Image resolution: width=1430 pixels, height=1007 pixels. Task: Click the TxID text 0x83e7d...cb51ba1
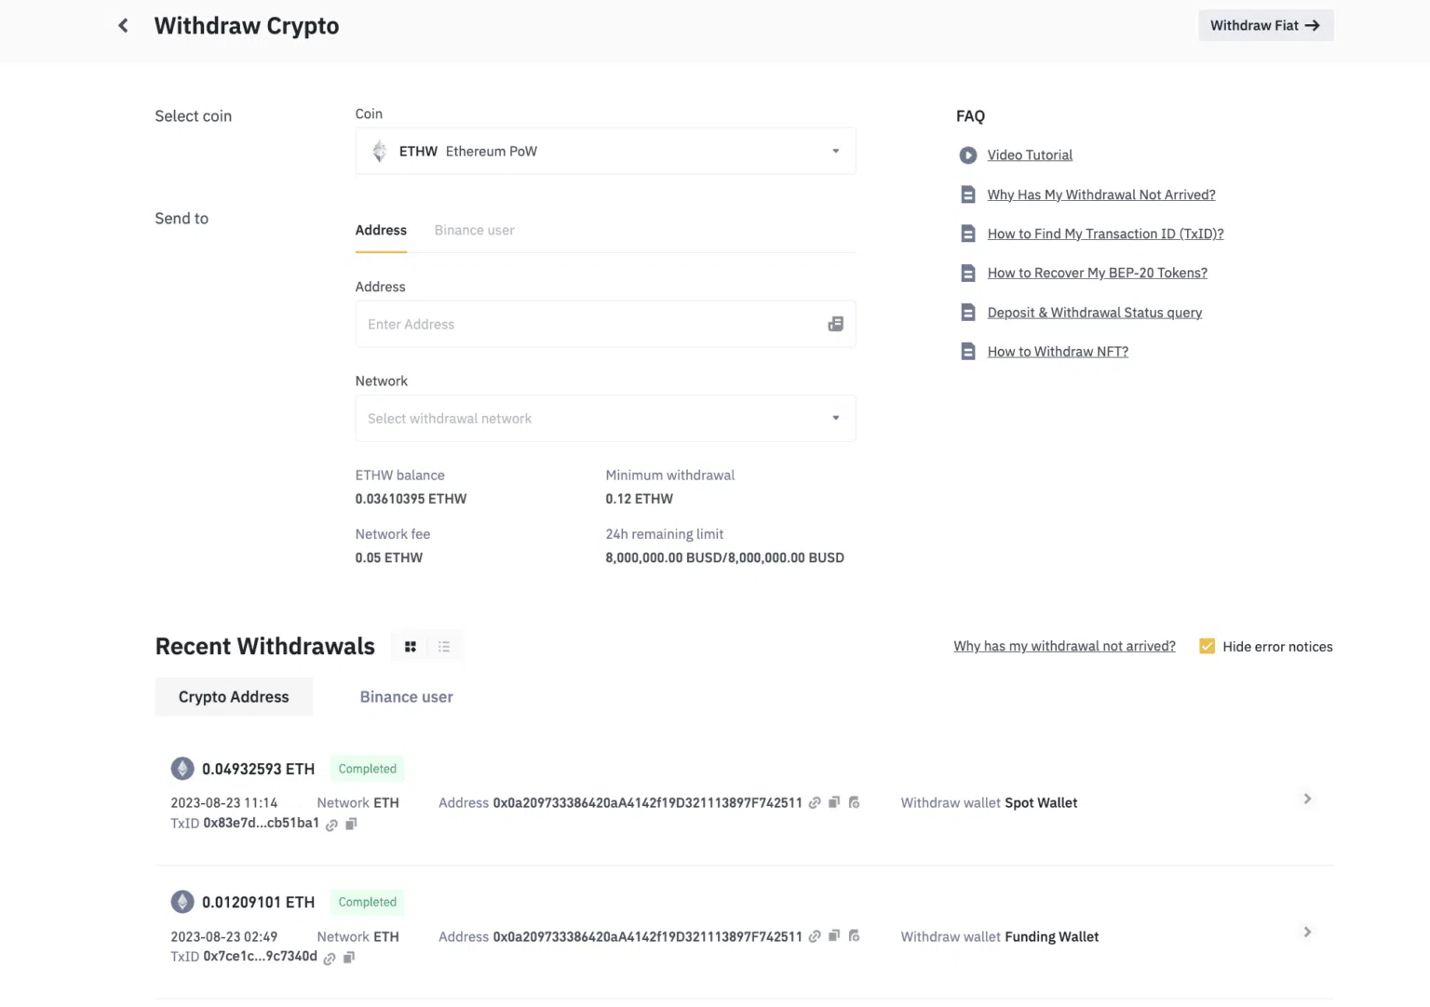[261, 823]
